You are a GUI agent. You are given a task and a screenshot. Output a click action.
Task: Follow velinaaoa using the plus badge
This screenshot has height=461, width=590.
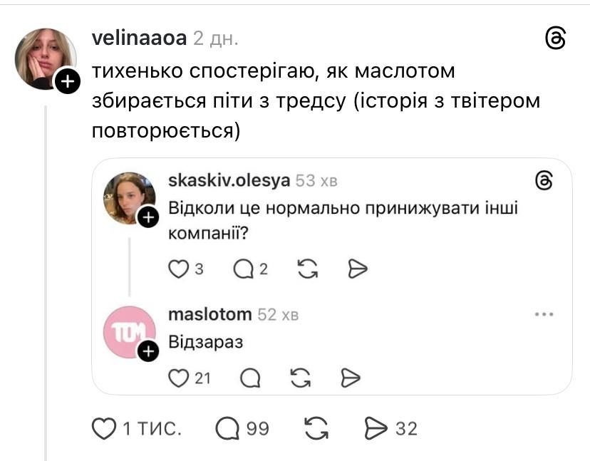coord(66,83)
